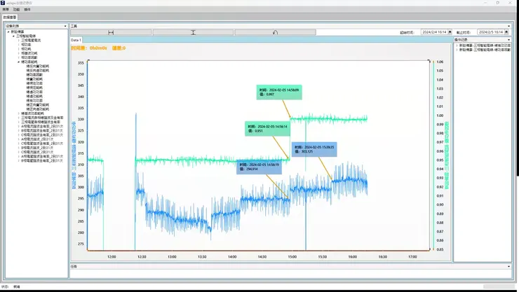Screen dimensions: 519x292
Task: Select the I-beam cursor marker tool button
Action: click(x=193, y=32)
